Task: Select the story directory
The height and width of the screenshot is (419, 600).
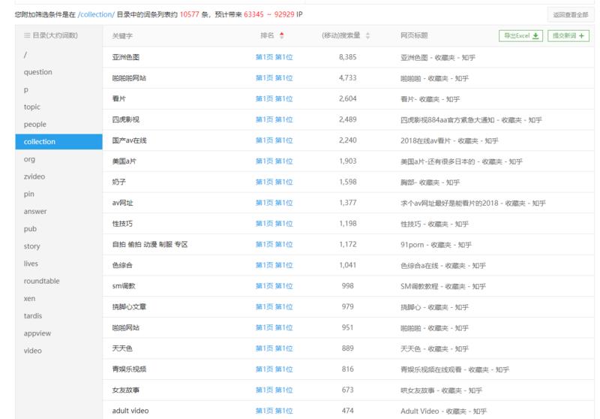Action: pyautogui.click(x=31, y=246)
